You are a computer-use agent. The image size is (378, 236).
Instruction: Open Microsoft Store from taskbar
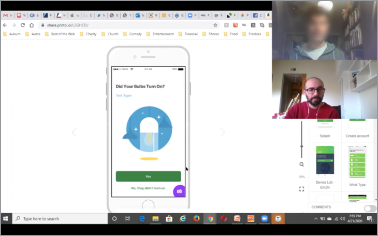(x=169, y=218)
